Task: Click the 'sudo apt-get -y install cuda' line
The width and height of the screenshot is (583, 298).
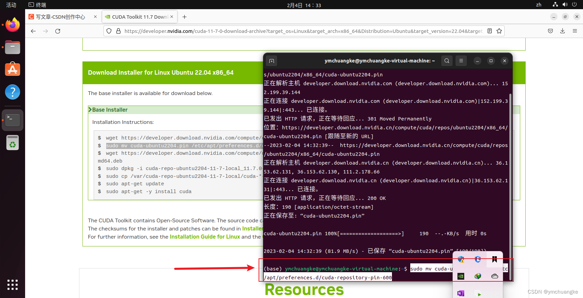Action: 149,191
